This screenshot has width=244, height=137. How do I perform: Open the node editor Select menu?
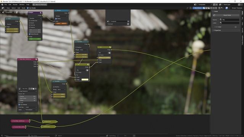(x=14, y=8)
